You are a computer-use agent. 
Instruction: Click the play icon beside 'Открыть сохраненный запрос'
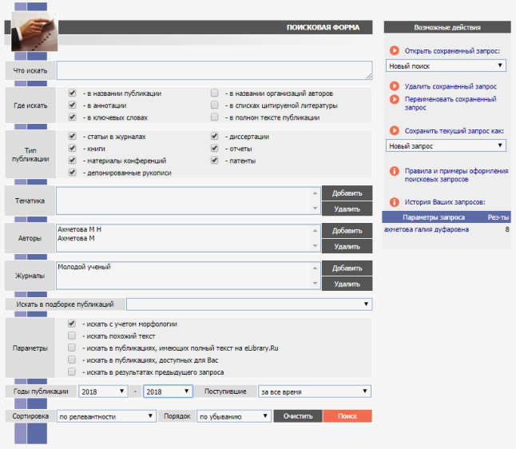pyautogui.click(x=394, y=51)
